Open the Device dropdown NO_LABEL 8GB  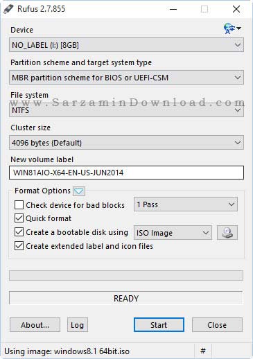(x=126, y=45)
